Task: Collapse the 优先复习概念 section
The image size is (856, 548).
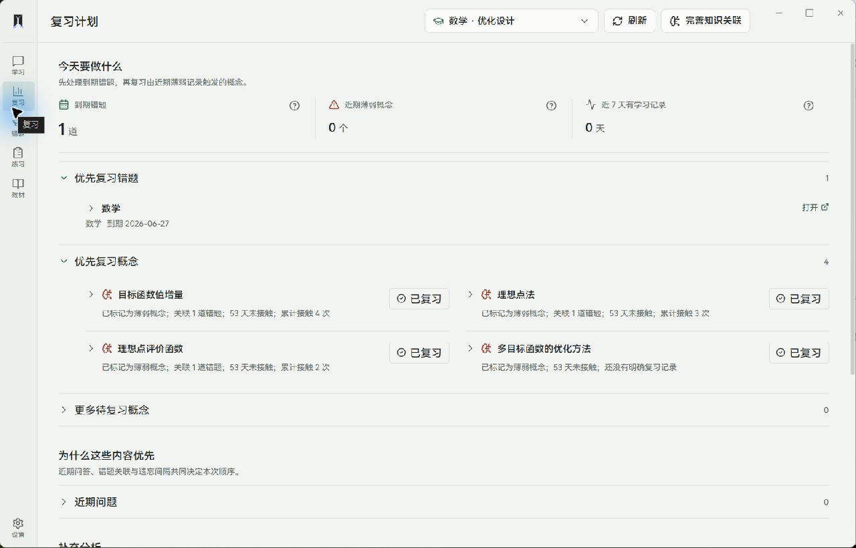Action: point(64,261)
